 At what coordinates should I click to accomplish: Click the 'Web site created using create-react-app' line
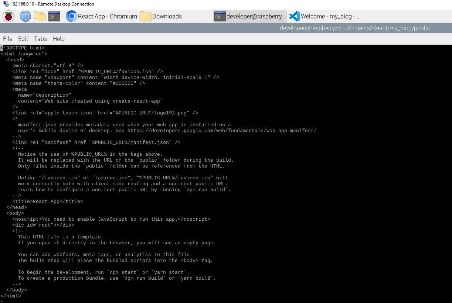pos(91,101)
